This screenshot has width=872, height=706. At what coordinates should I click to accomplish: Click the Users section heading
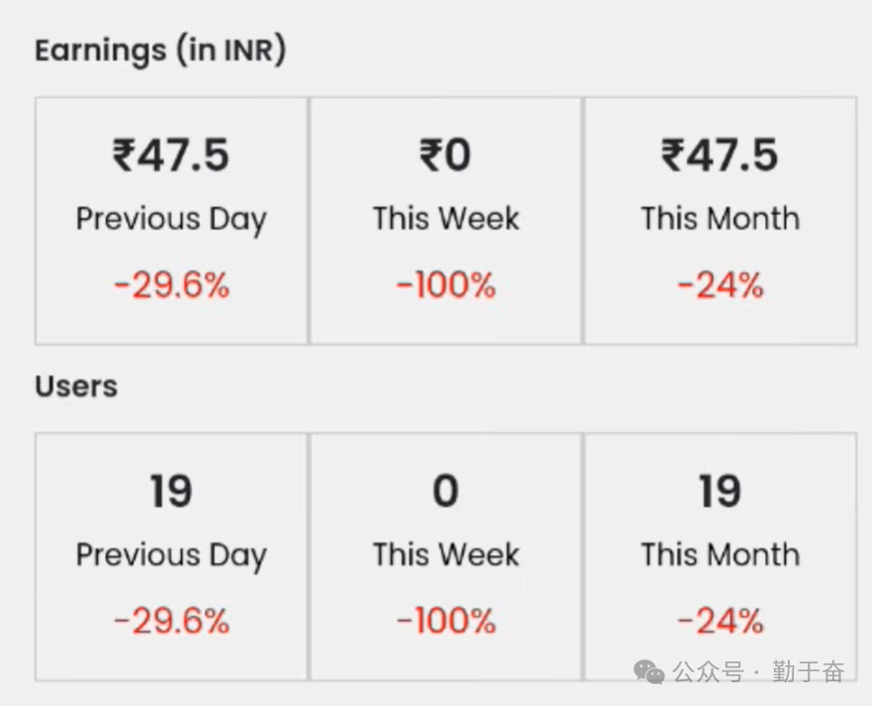click(x=76, y=385)
